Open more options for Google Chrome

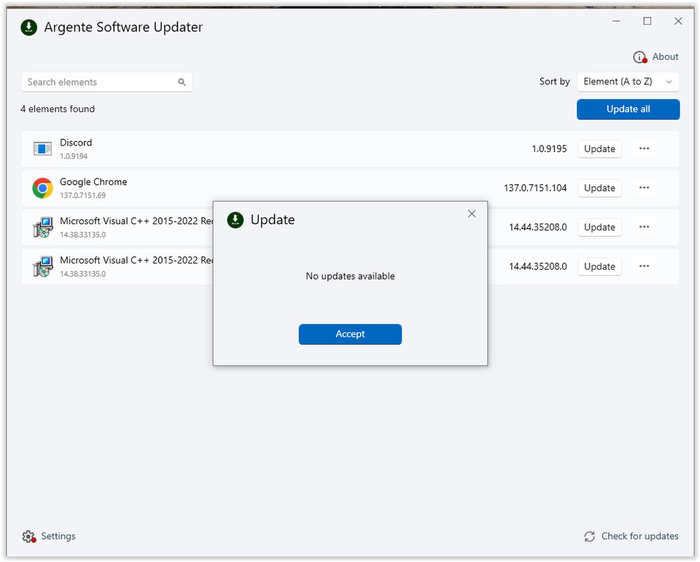(644, 188)
